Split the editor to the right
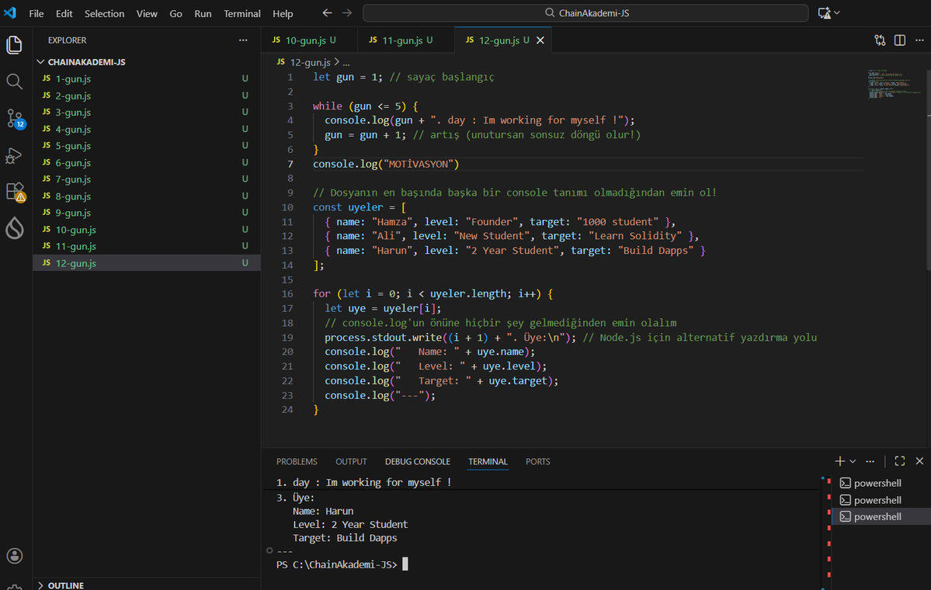The image size is (931, 590). tap(899, 40)
